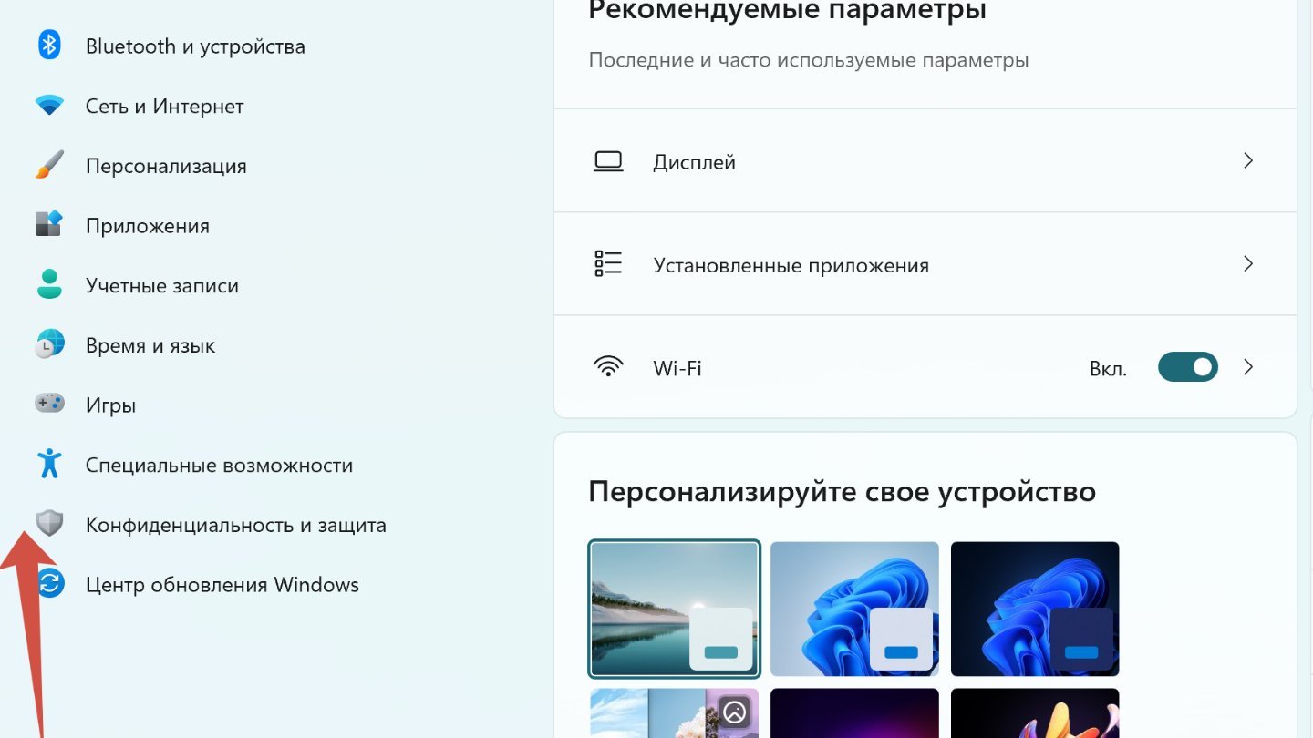Click the laptop Display icon

point(608,162)
